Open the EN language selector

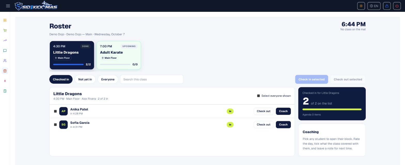(374, 6)
